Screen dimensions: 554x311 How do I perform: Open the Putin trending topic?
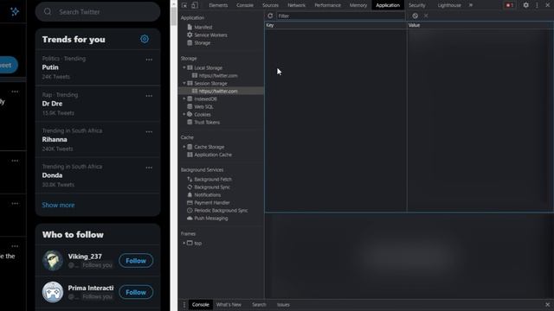[x=98, y=67]
